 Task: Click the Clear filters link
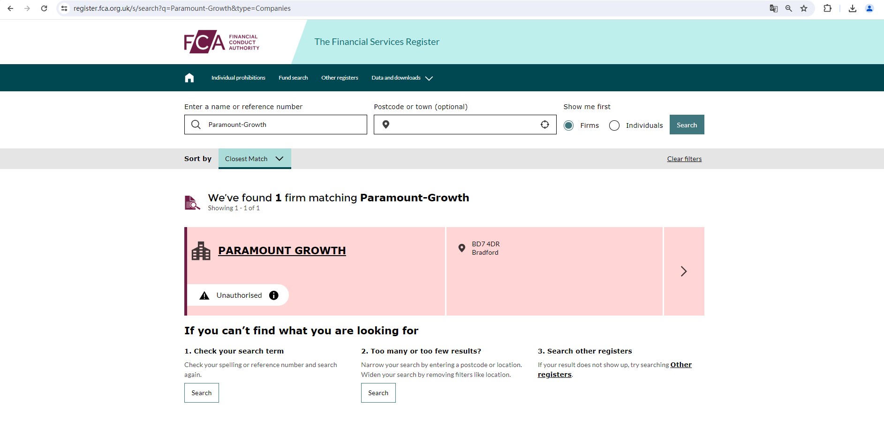click(x=684, y=159)
